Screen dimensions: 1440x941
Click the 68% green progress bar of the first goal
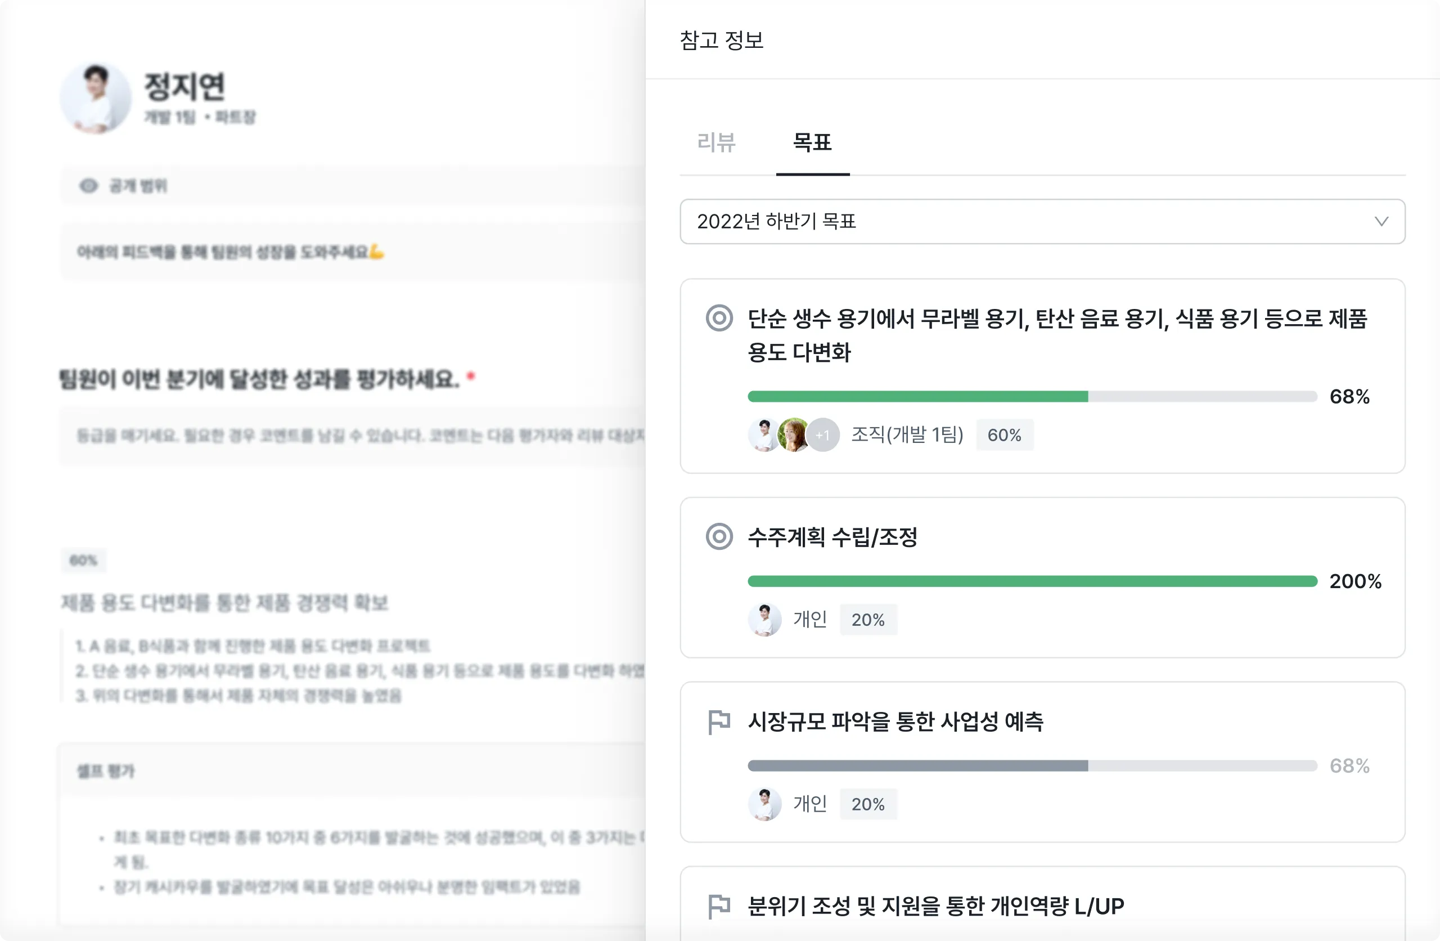click(1032, 397)
